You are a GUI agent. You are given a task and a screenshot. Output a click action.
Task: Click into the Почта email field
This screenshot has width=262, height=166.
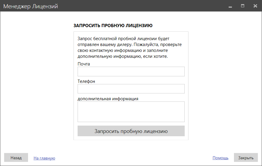coord(131,72)
